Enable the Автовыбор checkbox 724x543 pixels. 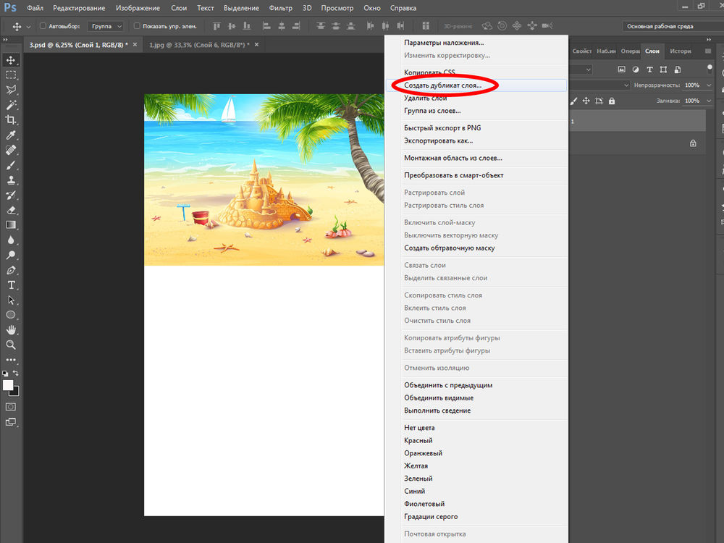click(x=42, y=26)
